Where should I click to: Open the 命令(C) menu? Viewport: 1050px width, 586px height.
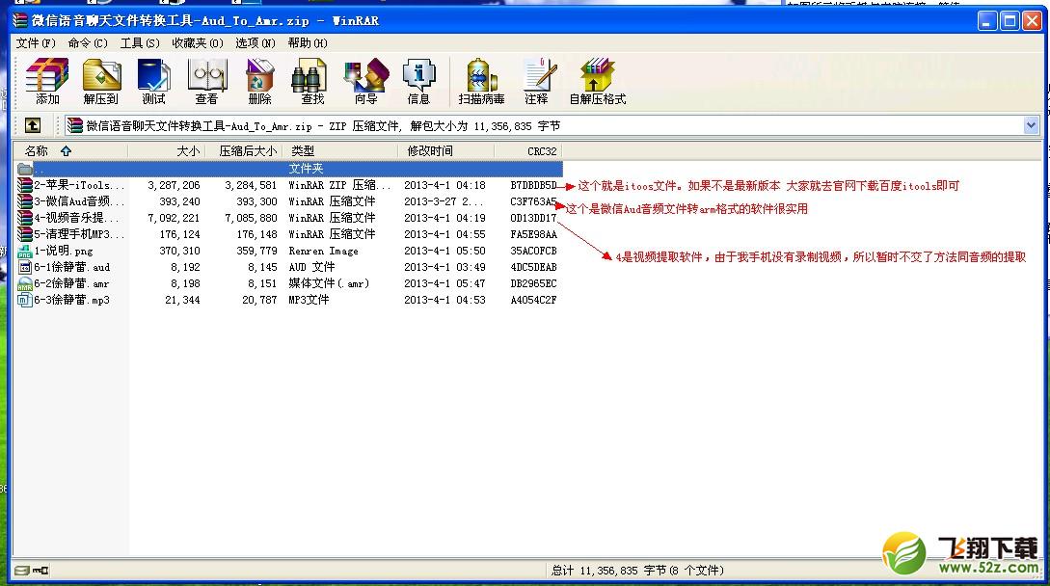pos(88,42)
